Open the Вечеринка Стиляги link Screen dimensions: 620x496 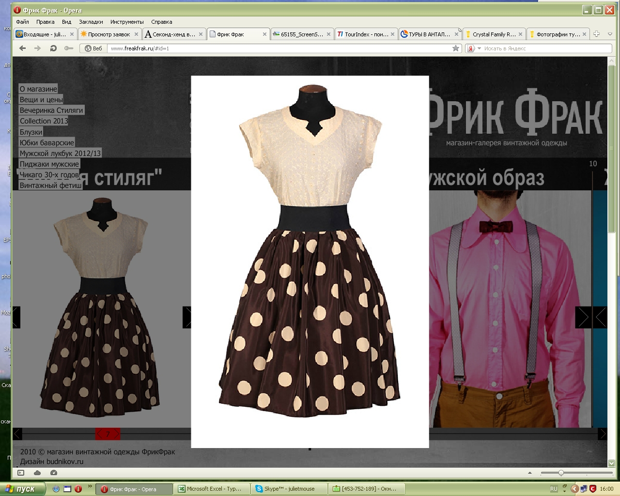coord(51,110)
